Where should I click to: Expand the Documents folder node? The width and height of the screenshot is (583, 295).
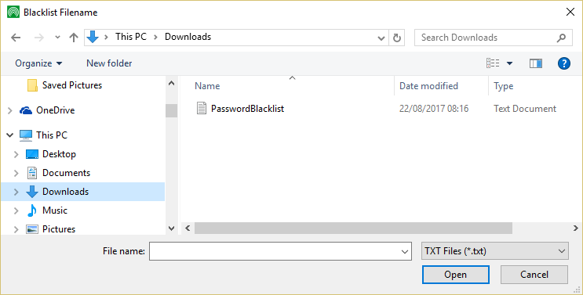16,173
